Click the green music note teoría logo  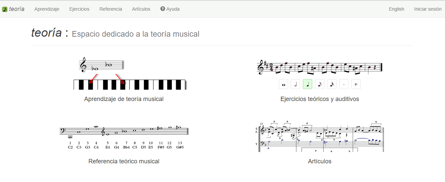click(x=5, y=9)
